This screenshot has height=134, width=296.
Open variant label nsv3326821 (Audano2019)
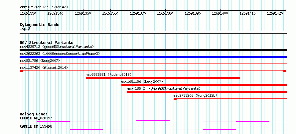(x=108, y=74)
